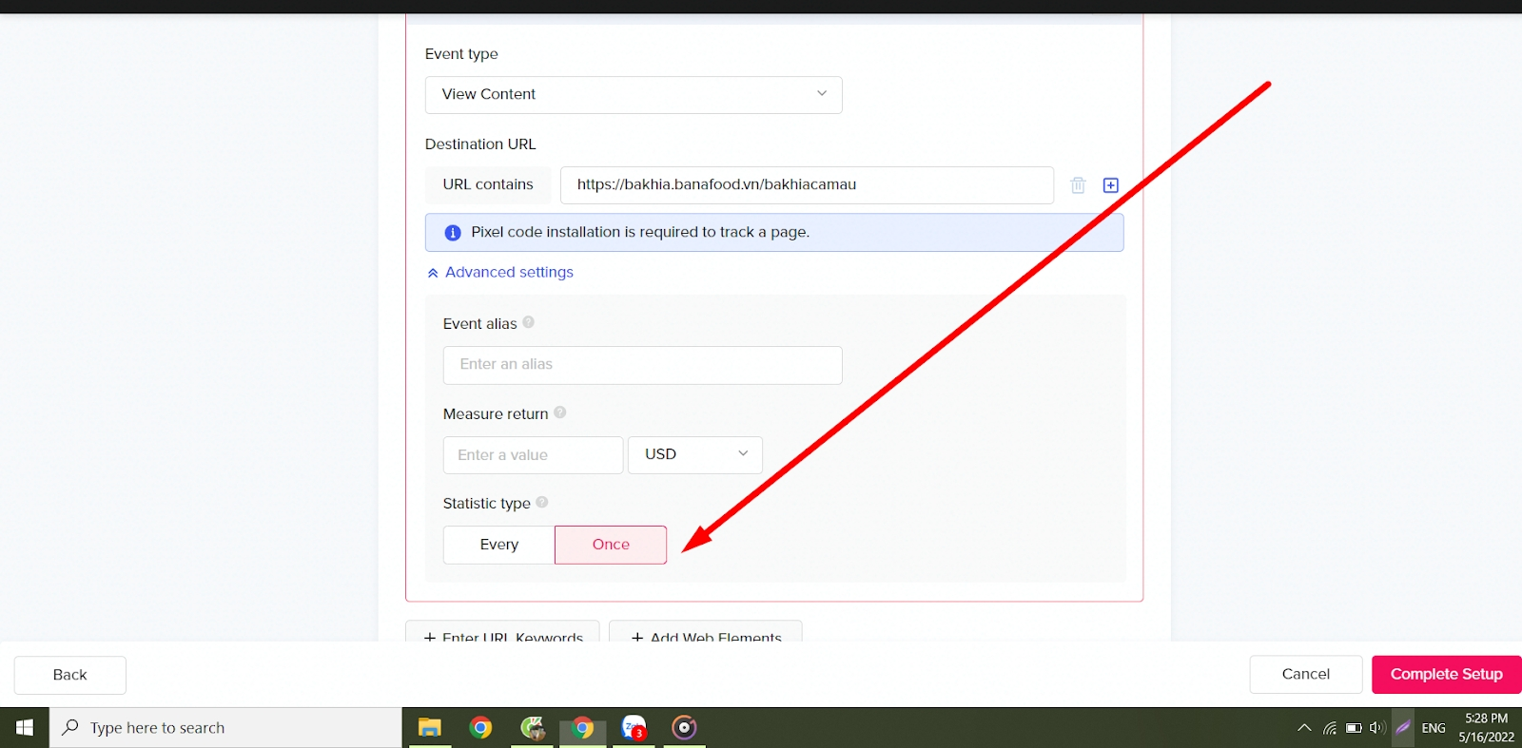Click Add Web Elements button
Viewport: 1522px width, 748px height.
(706, 631)
